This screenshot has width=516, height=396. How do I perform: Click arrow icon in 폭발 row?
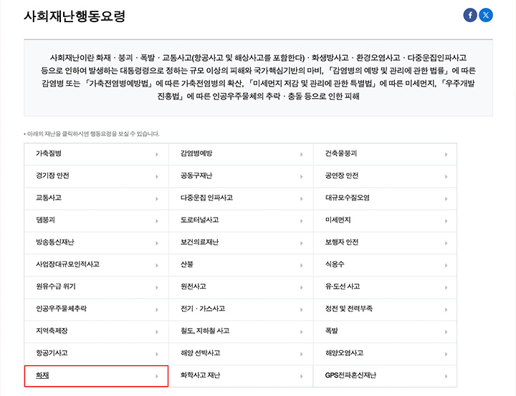(x=446, y=332)
